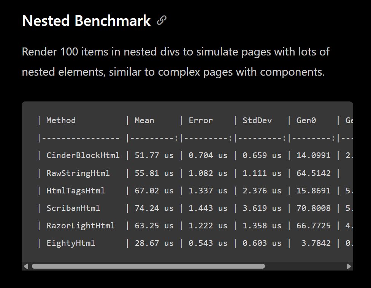Click the 1.337 us error value
This screenshot has width=371, height=288.
pyautogui.click(x=208, y=191)
